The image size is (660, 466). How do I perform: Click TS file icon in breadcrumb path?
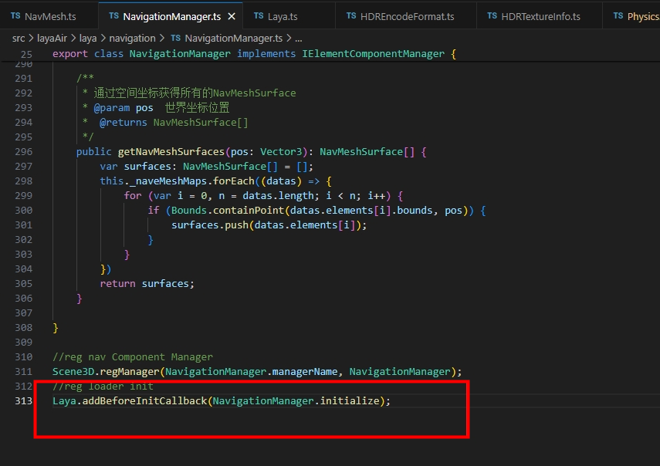pyautogui.click(x=175, y=38)
